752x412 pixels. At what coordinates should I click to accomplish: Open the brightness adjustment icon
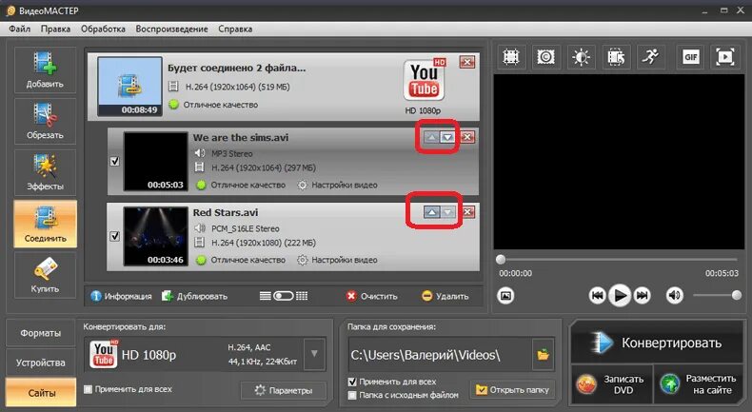(x=581, y=57)
